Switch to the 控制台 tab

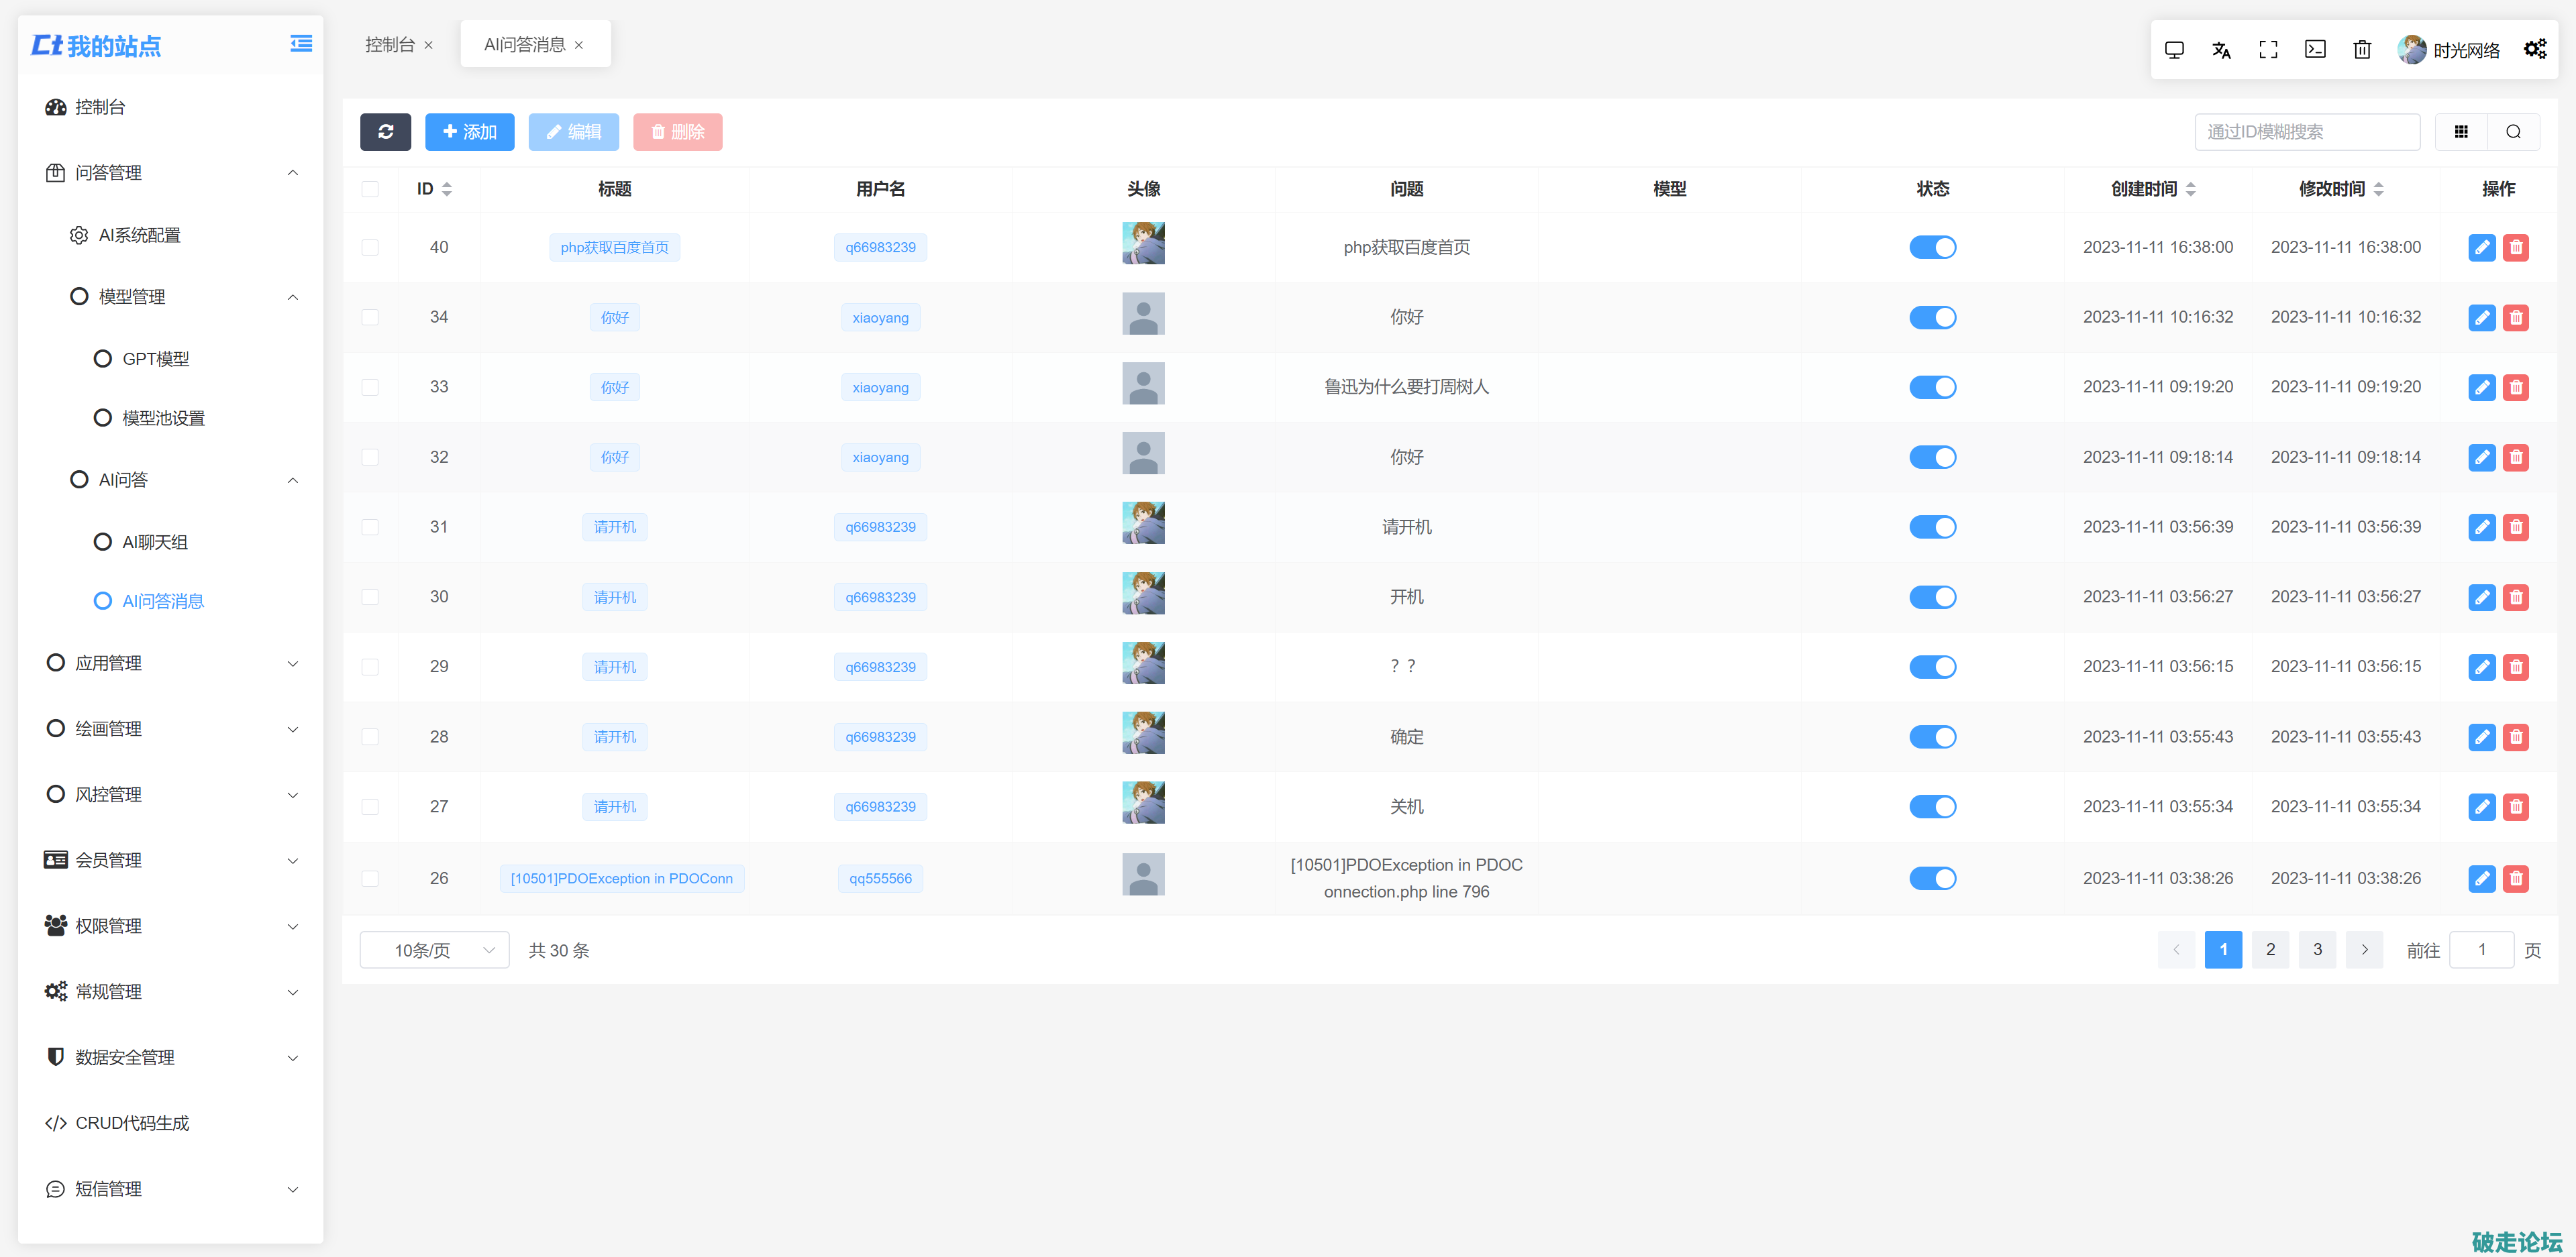(389, 45)
